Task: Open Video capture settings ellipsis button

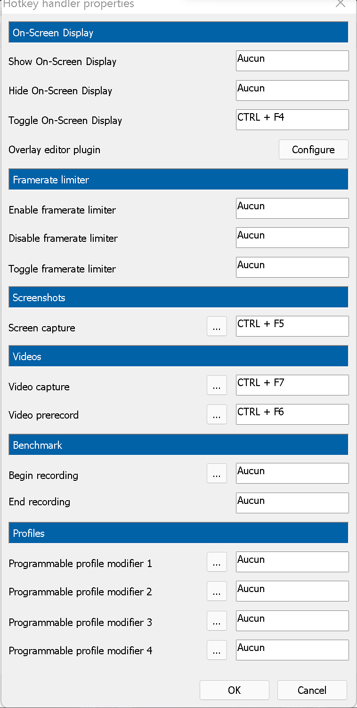Action: [217, 385]
